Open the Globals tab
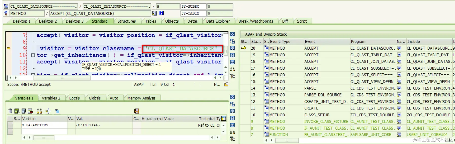455x144 pixels. tap(95, 98)
